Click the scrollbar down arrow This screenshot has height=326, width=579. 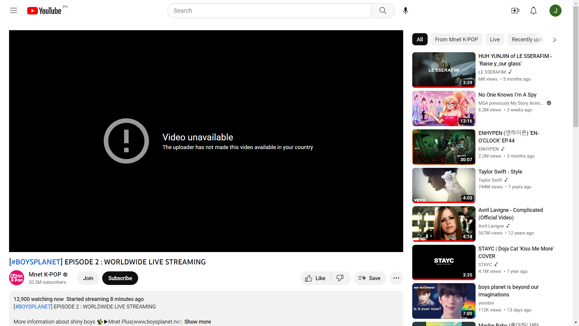coord(576,323)
